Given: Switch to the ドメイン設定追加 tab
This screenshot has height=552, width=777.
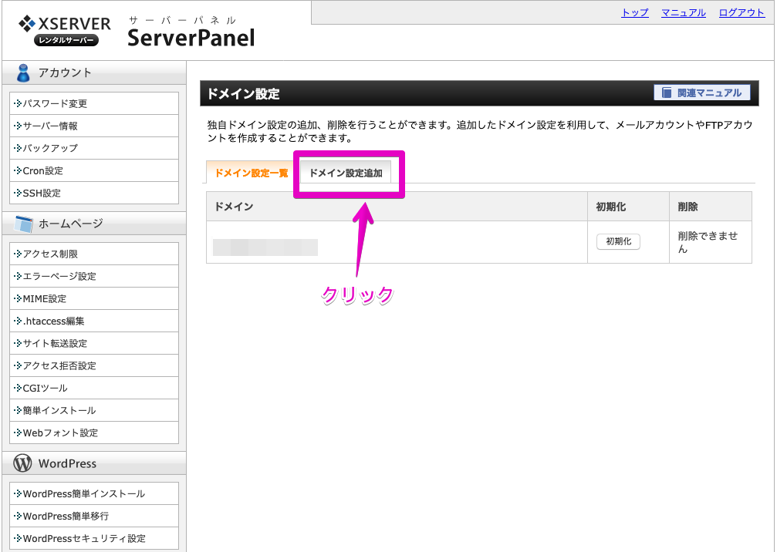Looking at the screenshot, I should [x=348, y=173].
